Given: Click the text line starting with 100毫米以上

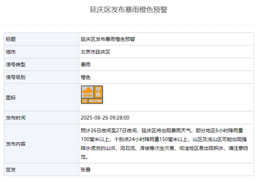Looking at the screenshot, I should [164, 139].
